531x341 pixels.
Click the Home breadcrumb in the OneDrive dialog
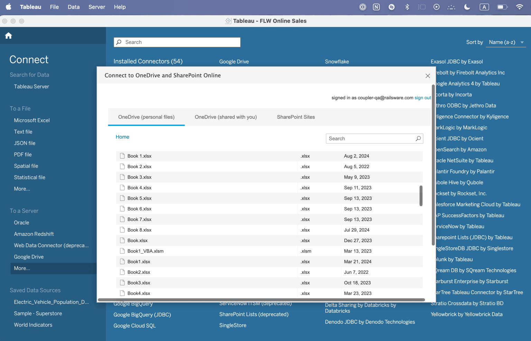click(122, 137)
